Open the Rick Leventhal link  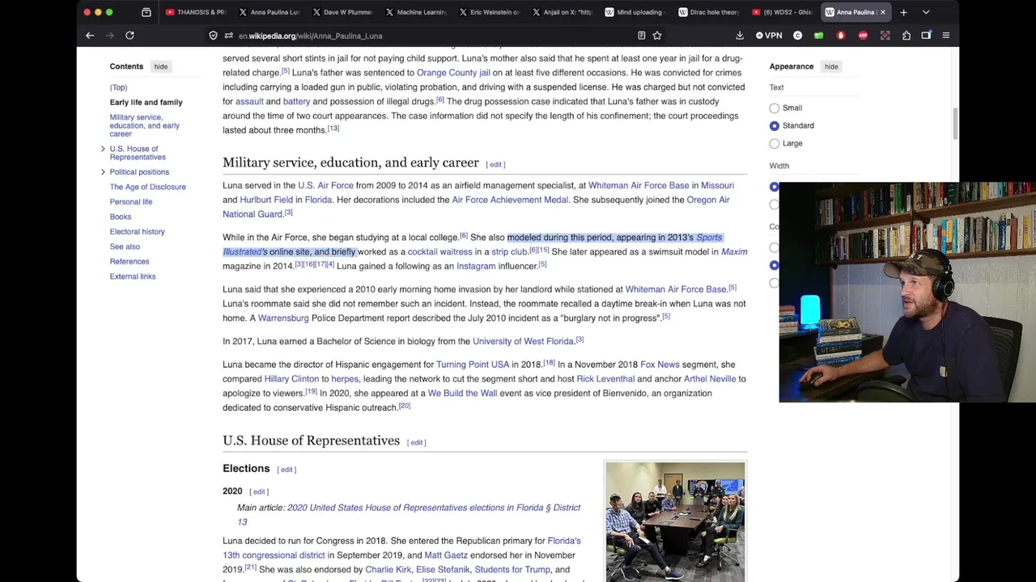[605, 379]
